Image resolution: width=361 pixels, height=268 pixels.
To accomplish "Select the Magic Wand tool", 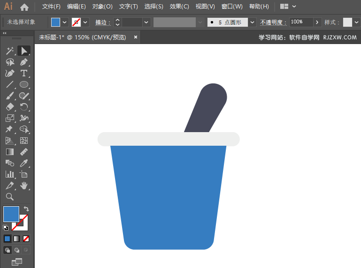I will pyautogui.click(x=10, y=51).
